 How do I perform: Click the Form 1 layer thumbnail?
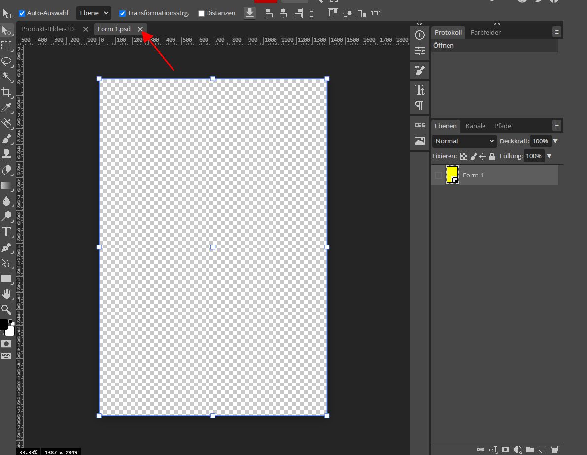pyautogui.click(x=452, y=175)
